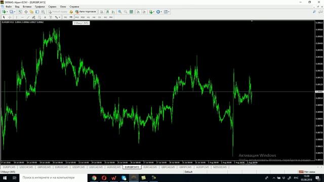Switch to the EURCAD,M5 chart tab
324x182 pixels.
150,167
